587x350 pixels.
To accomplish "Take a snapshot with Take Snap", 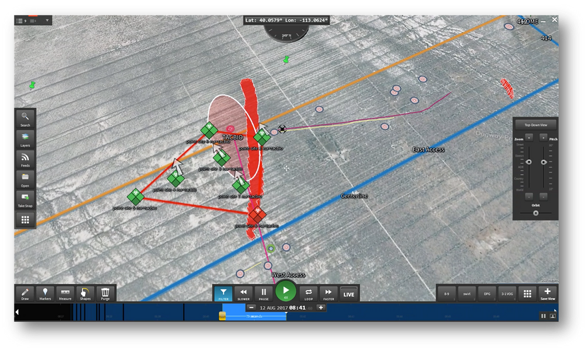I will tap(25, 200).
